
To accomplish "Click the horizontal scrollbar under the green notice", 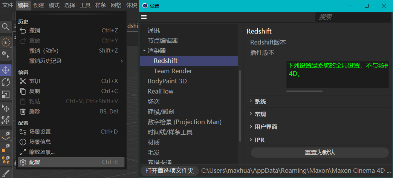I will pos(304,91).
